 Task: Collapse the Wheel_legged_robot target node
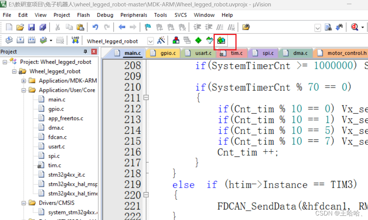14,71
